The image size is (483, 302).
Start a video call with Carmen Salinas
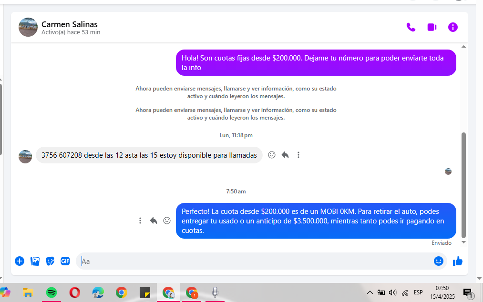(x=432, y=28)
